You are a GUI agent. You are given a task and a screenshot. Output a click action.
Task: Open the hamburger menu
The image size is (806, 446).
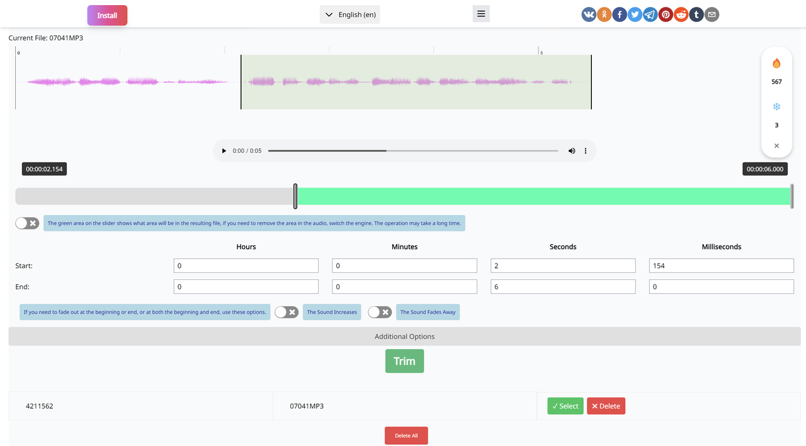[481, 14]
